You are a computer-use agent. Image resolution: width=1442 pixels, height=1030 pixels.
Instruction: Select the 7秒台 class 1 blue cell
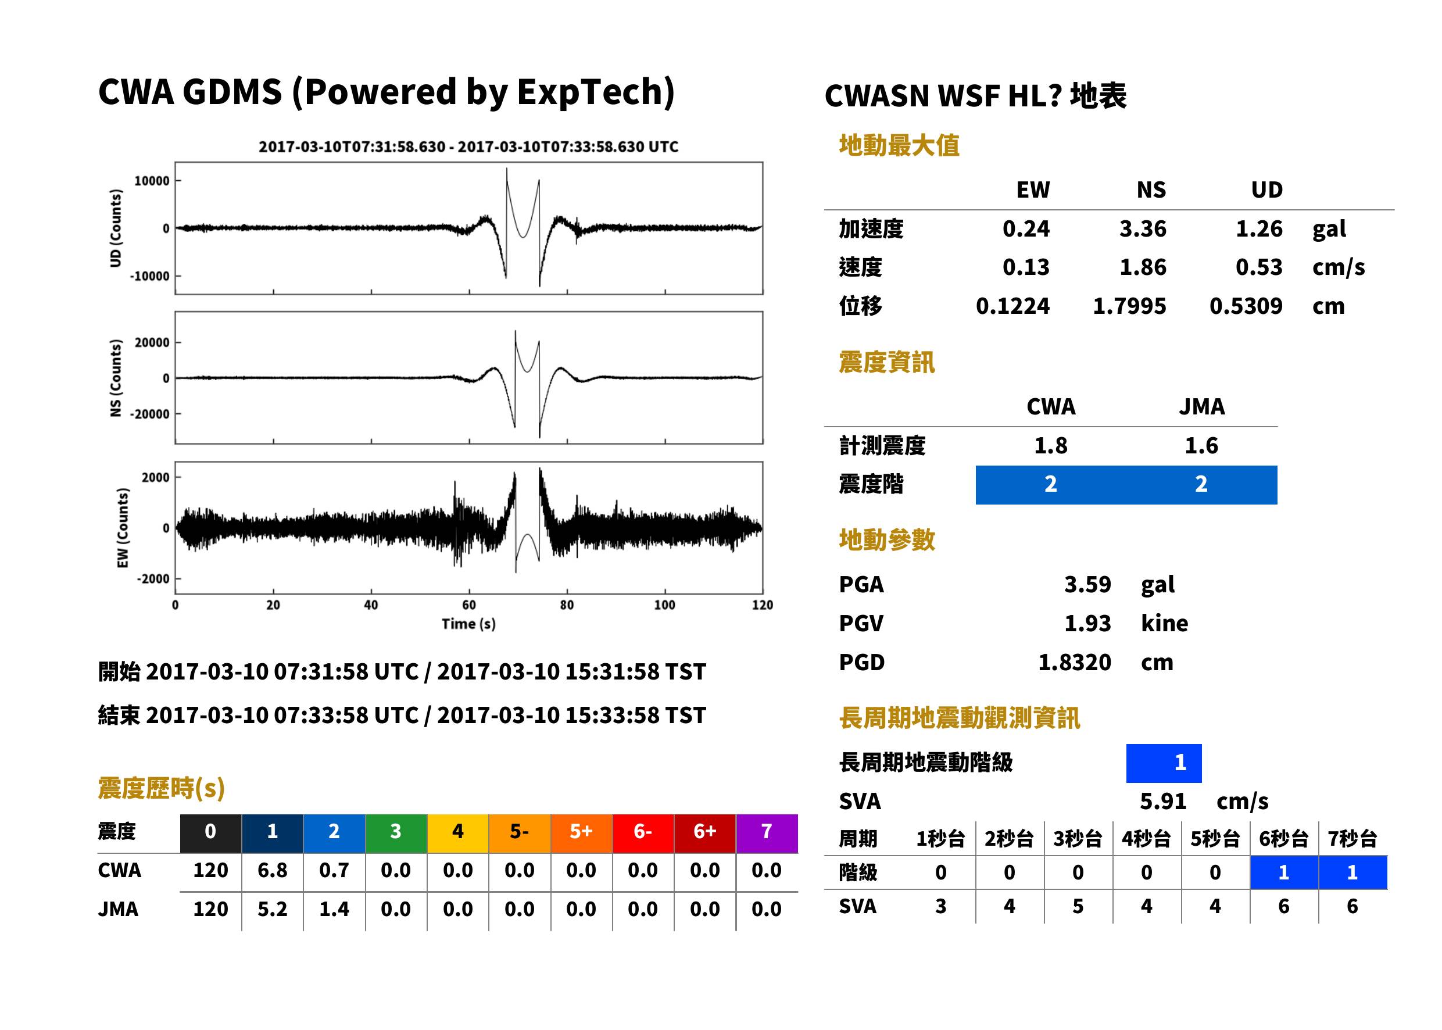(1352, 872)
